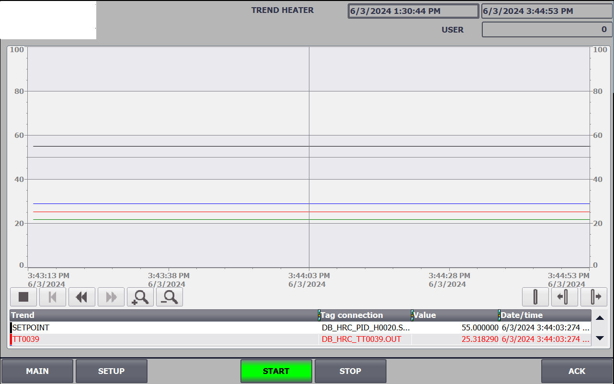The height and width of the screenshot is (384, 614).
Task: Go to the MAIN screen
Action: coord(37,371)
